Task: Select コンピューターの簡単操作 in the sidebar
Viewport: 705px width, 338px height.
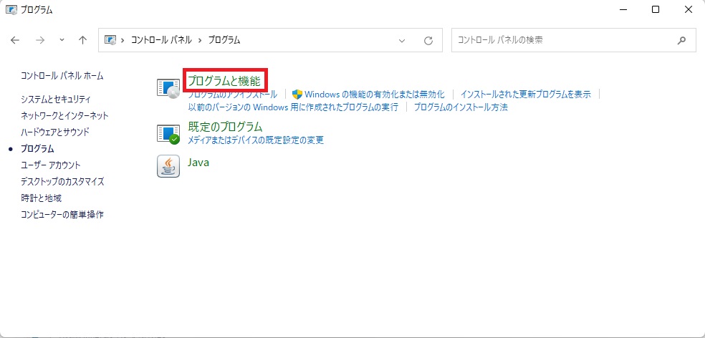Action: tap(62, 214)
